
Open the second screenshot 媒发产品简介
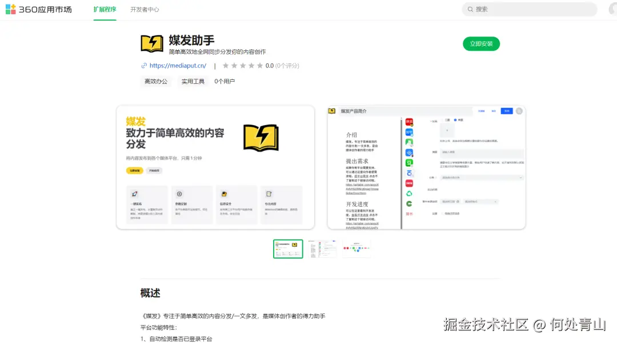pyautogui.click(x=427, y=167)
